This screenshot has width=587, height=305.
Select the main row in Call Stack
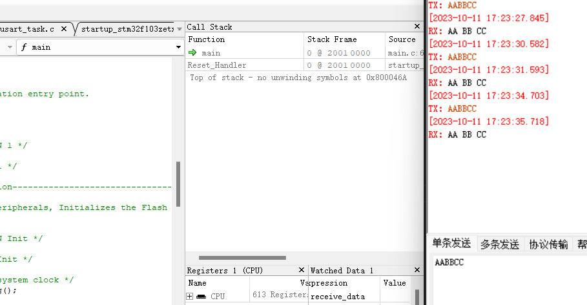pos(304,53)
